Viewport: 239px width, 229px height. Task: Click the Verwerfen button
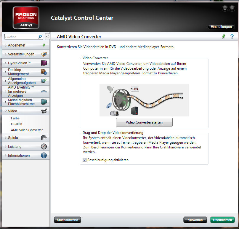[x=195, y=220]
